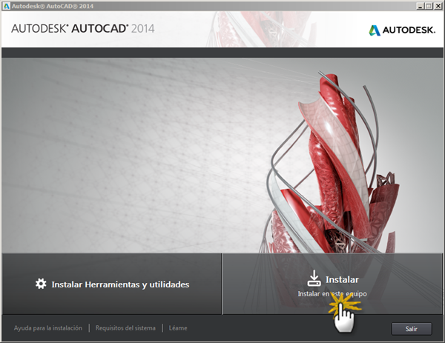
Task: Click the AUTODESK AUTOCAD 2014 heading text
Action: 83,29
